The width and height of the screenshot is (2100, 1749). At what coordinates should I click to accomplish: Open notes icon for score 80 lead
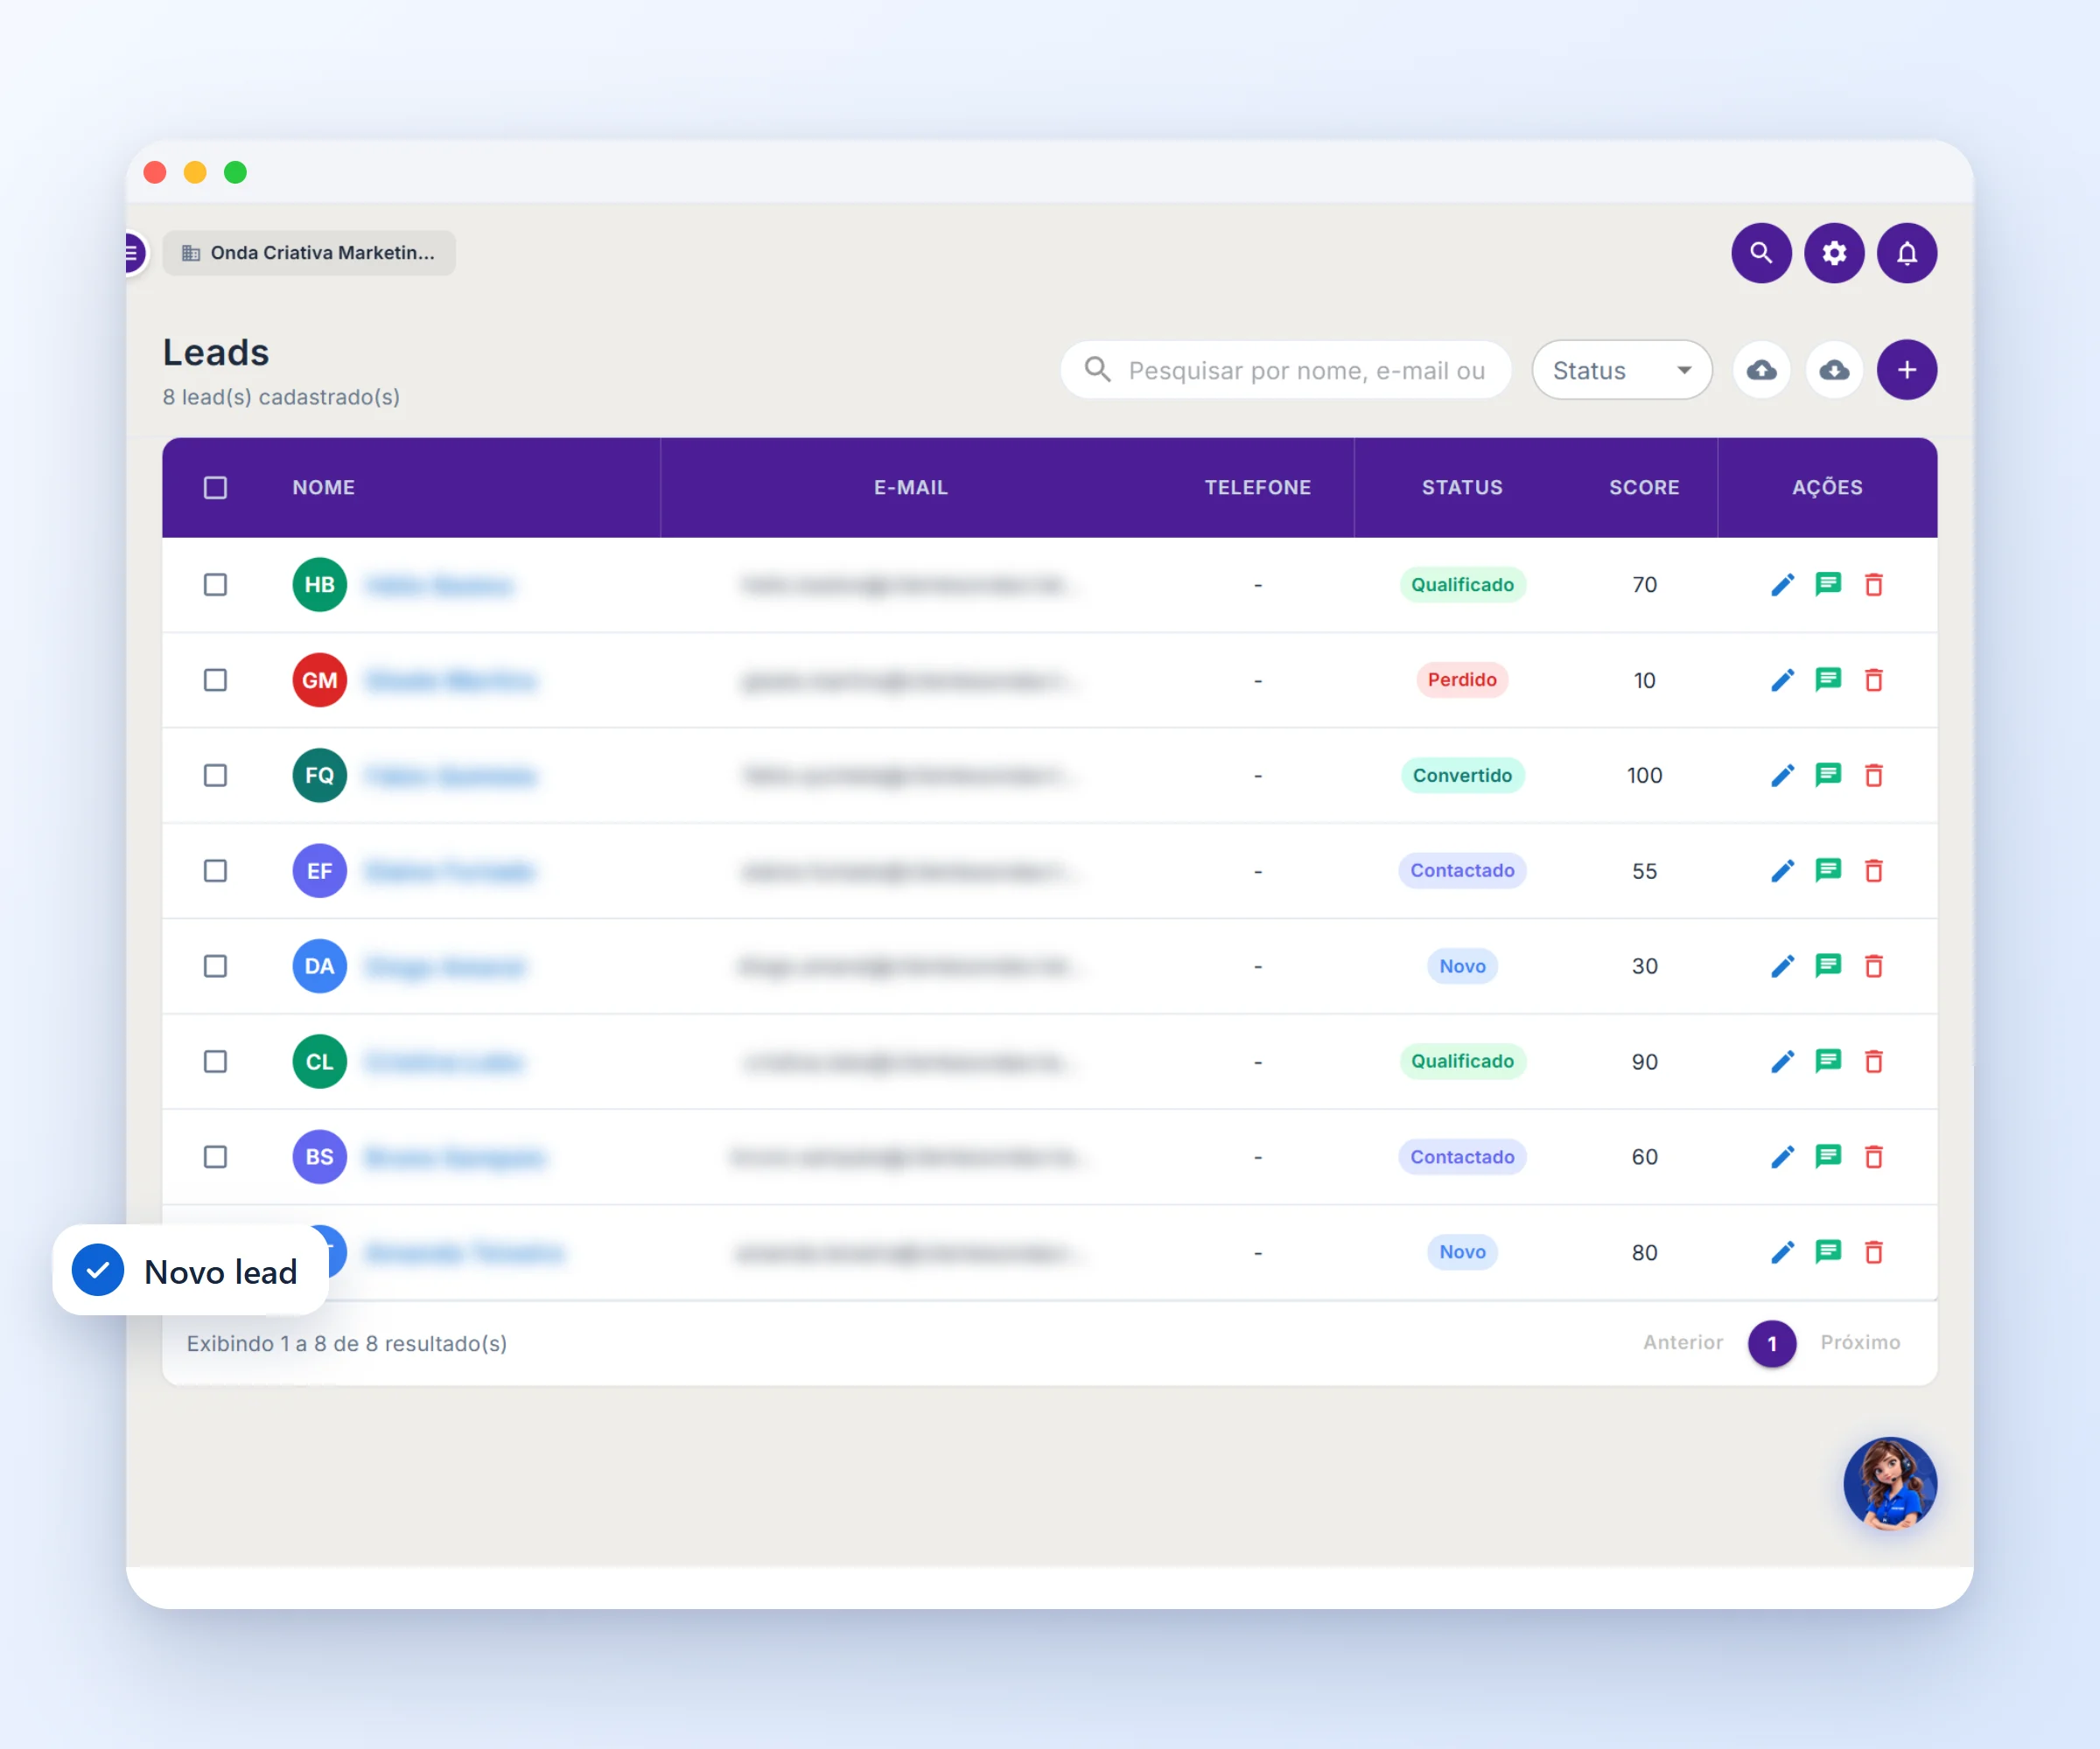(1828, 1251)
